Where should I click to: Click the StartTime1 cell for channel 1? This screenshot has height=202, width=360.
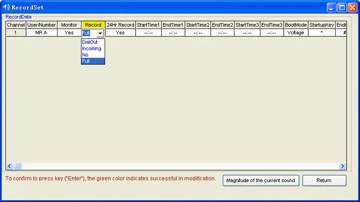[148, 33]
